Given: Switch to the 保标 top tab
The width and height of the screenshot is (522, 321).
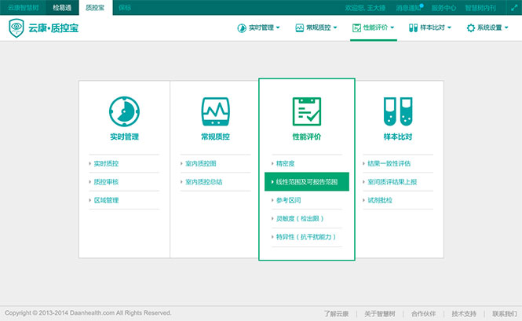Looking at the screenshot, I should [x=125, y=8].
